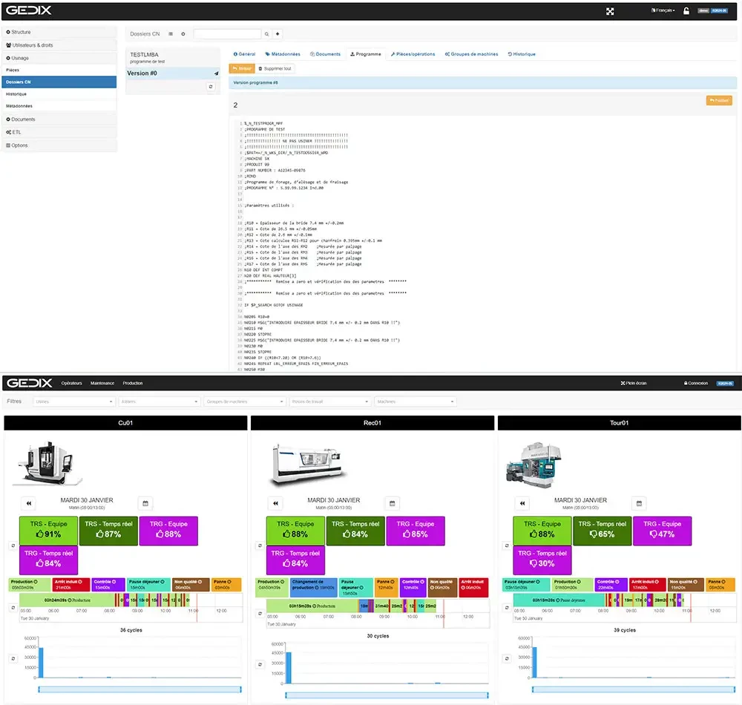Expand Utilisateurs & droits sidebar section
Image resolution: width=742 pixels, height=705 pixels.
coord(59,45)
